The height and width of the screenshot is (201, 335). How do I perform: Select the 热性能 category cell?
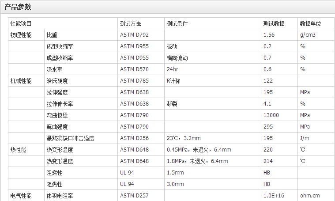pos(18,150)
